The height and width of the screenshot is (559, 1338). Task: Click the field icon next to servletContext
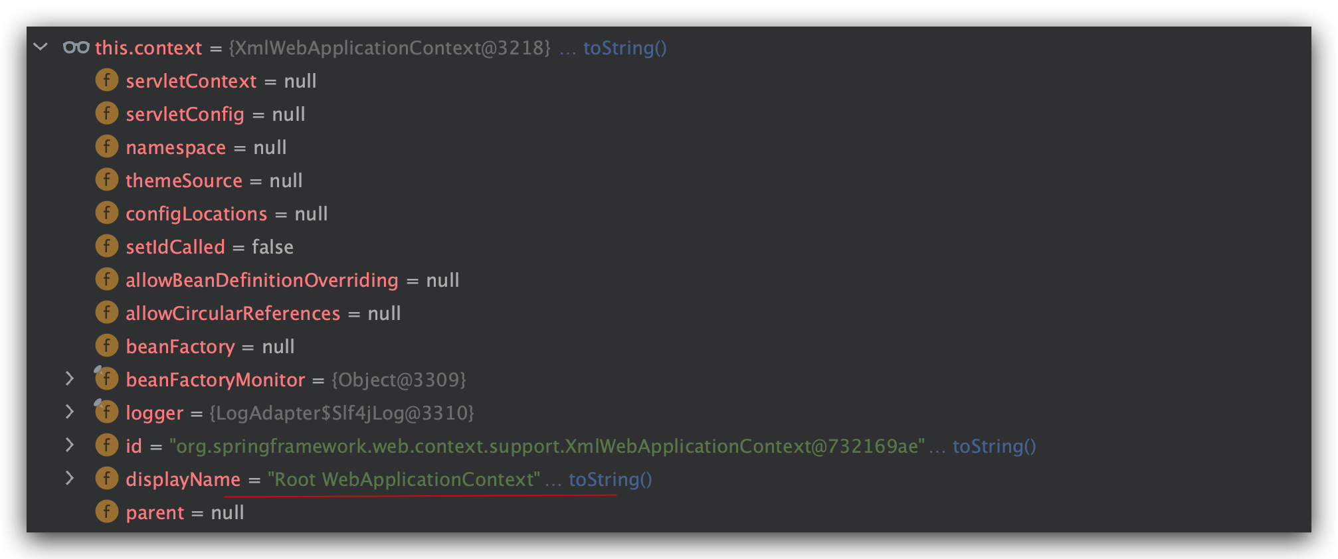coord(106,80)
